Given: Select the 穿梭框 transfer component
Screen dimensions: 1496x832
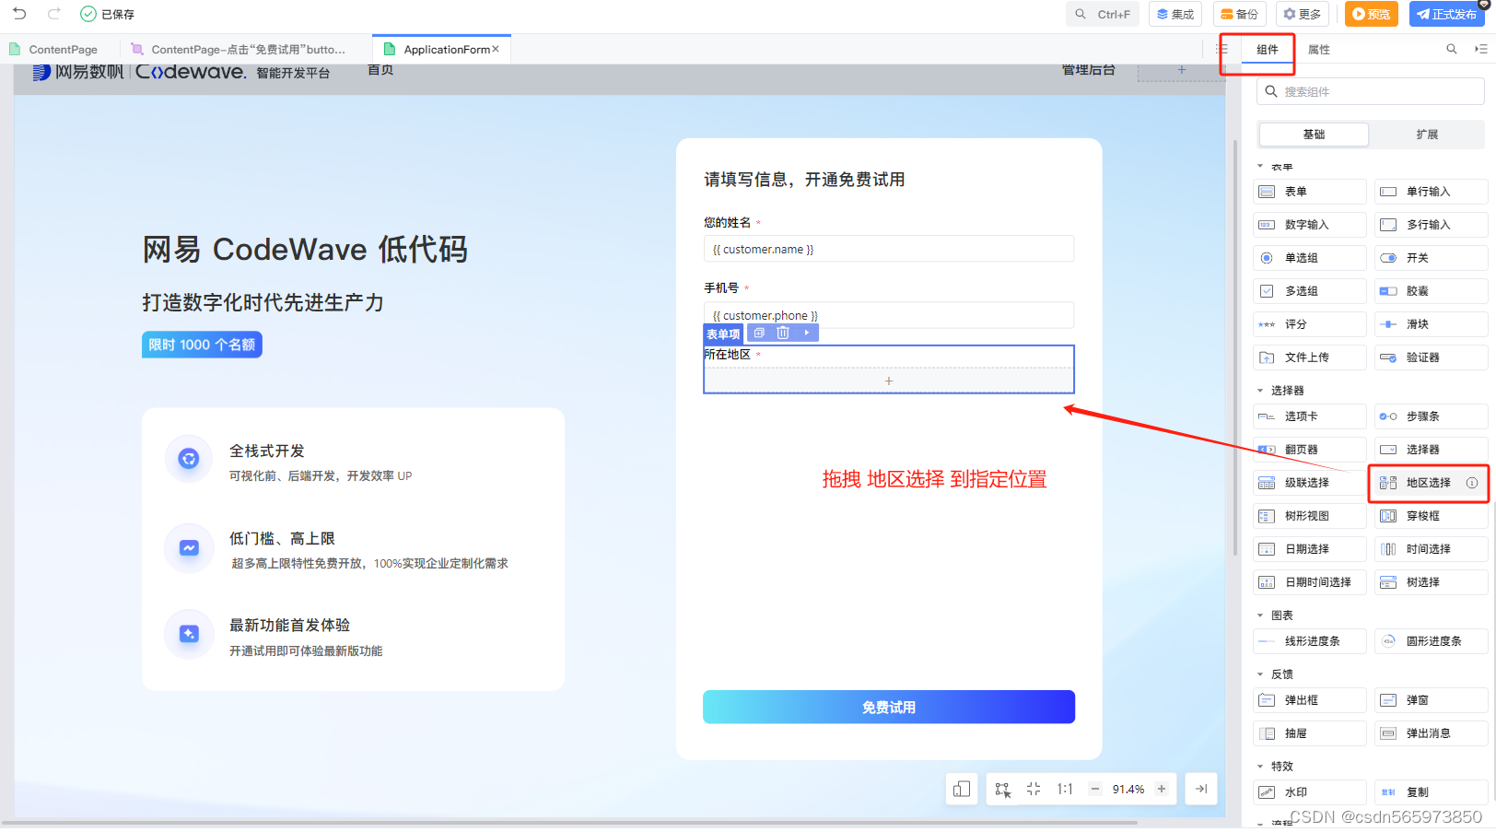Looking at the screenshot, I should pyautogui.click(x=1432, y=516).
